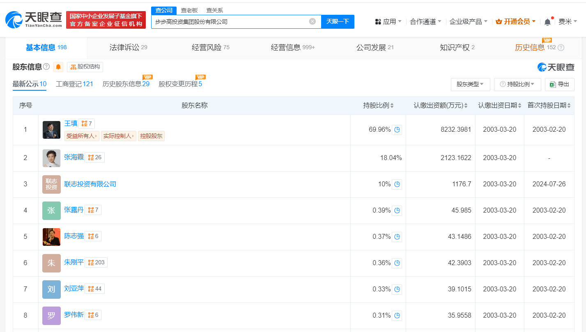
Task: Switch to the 法律诉讼 tab
Action: pos(128,48)
